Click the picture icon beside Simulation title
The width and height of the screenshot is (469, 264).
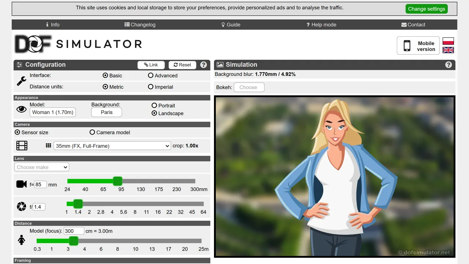220,65
